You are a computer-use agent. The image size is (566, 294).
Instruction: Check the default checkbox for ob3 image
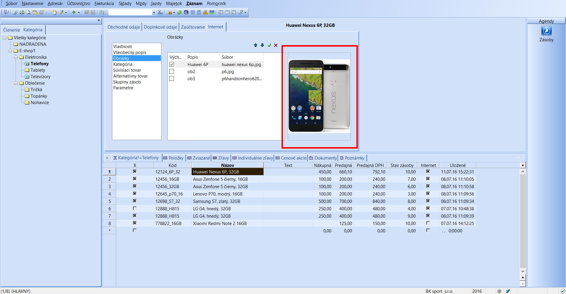click(x=172, y=78)
